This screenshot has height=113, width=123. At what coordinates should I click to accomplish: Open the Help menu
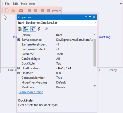tap(24, 4)
